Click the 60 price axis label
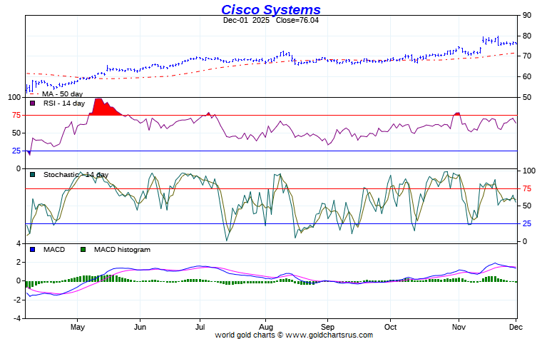 tap(527, 76)
